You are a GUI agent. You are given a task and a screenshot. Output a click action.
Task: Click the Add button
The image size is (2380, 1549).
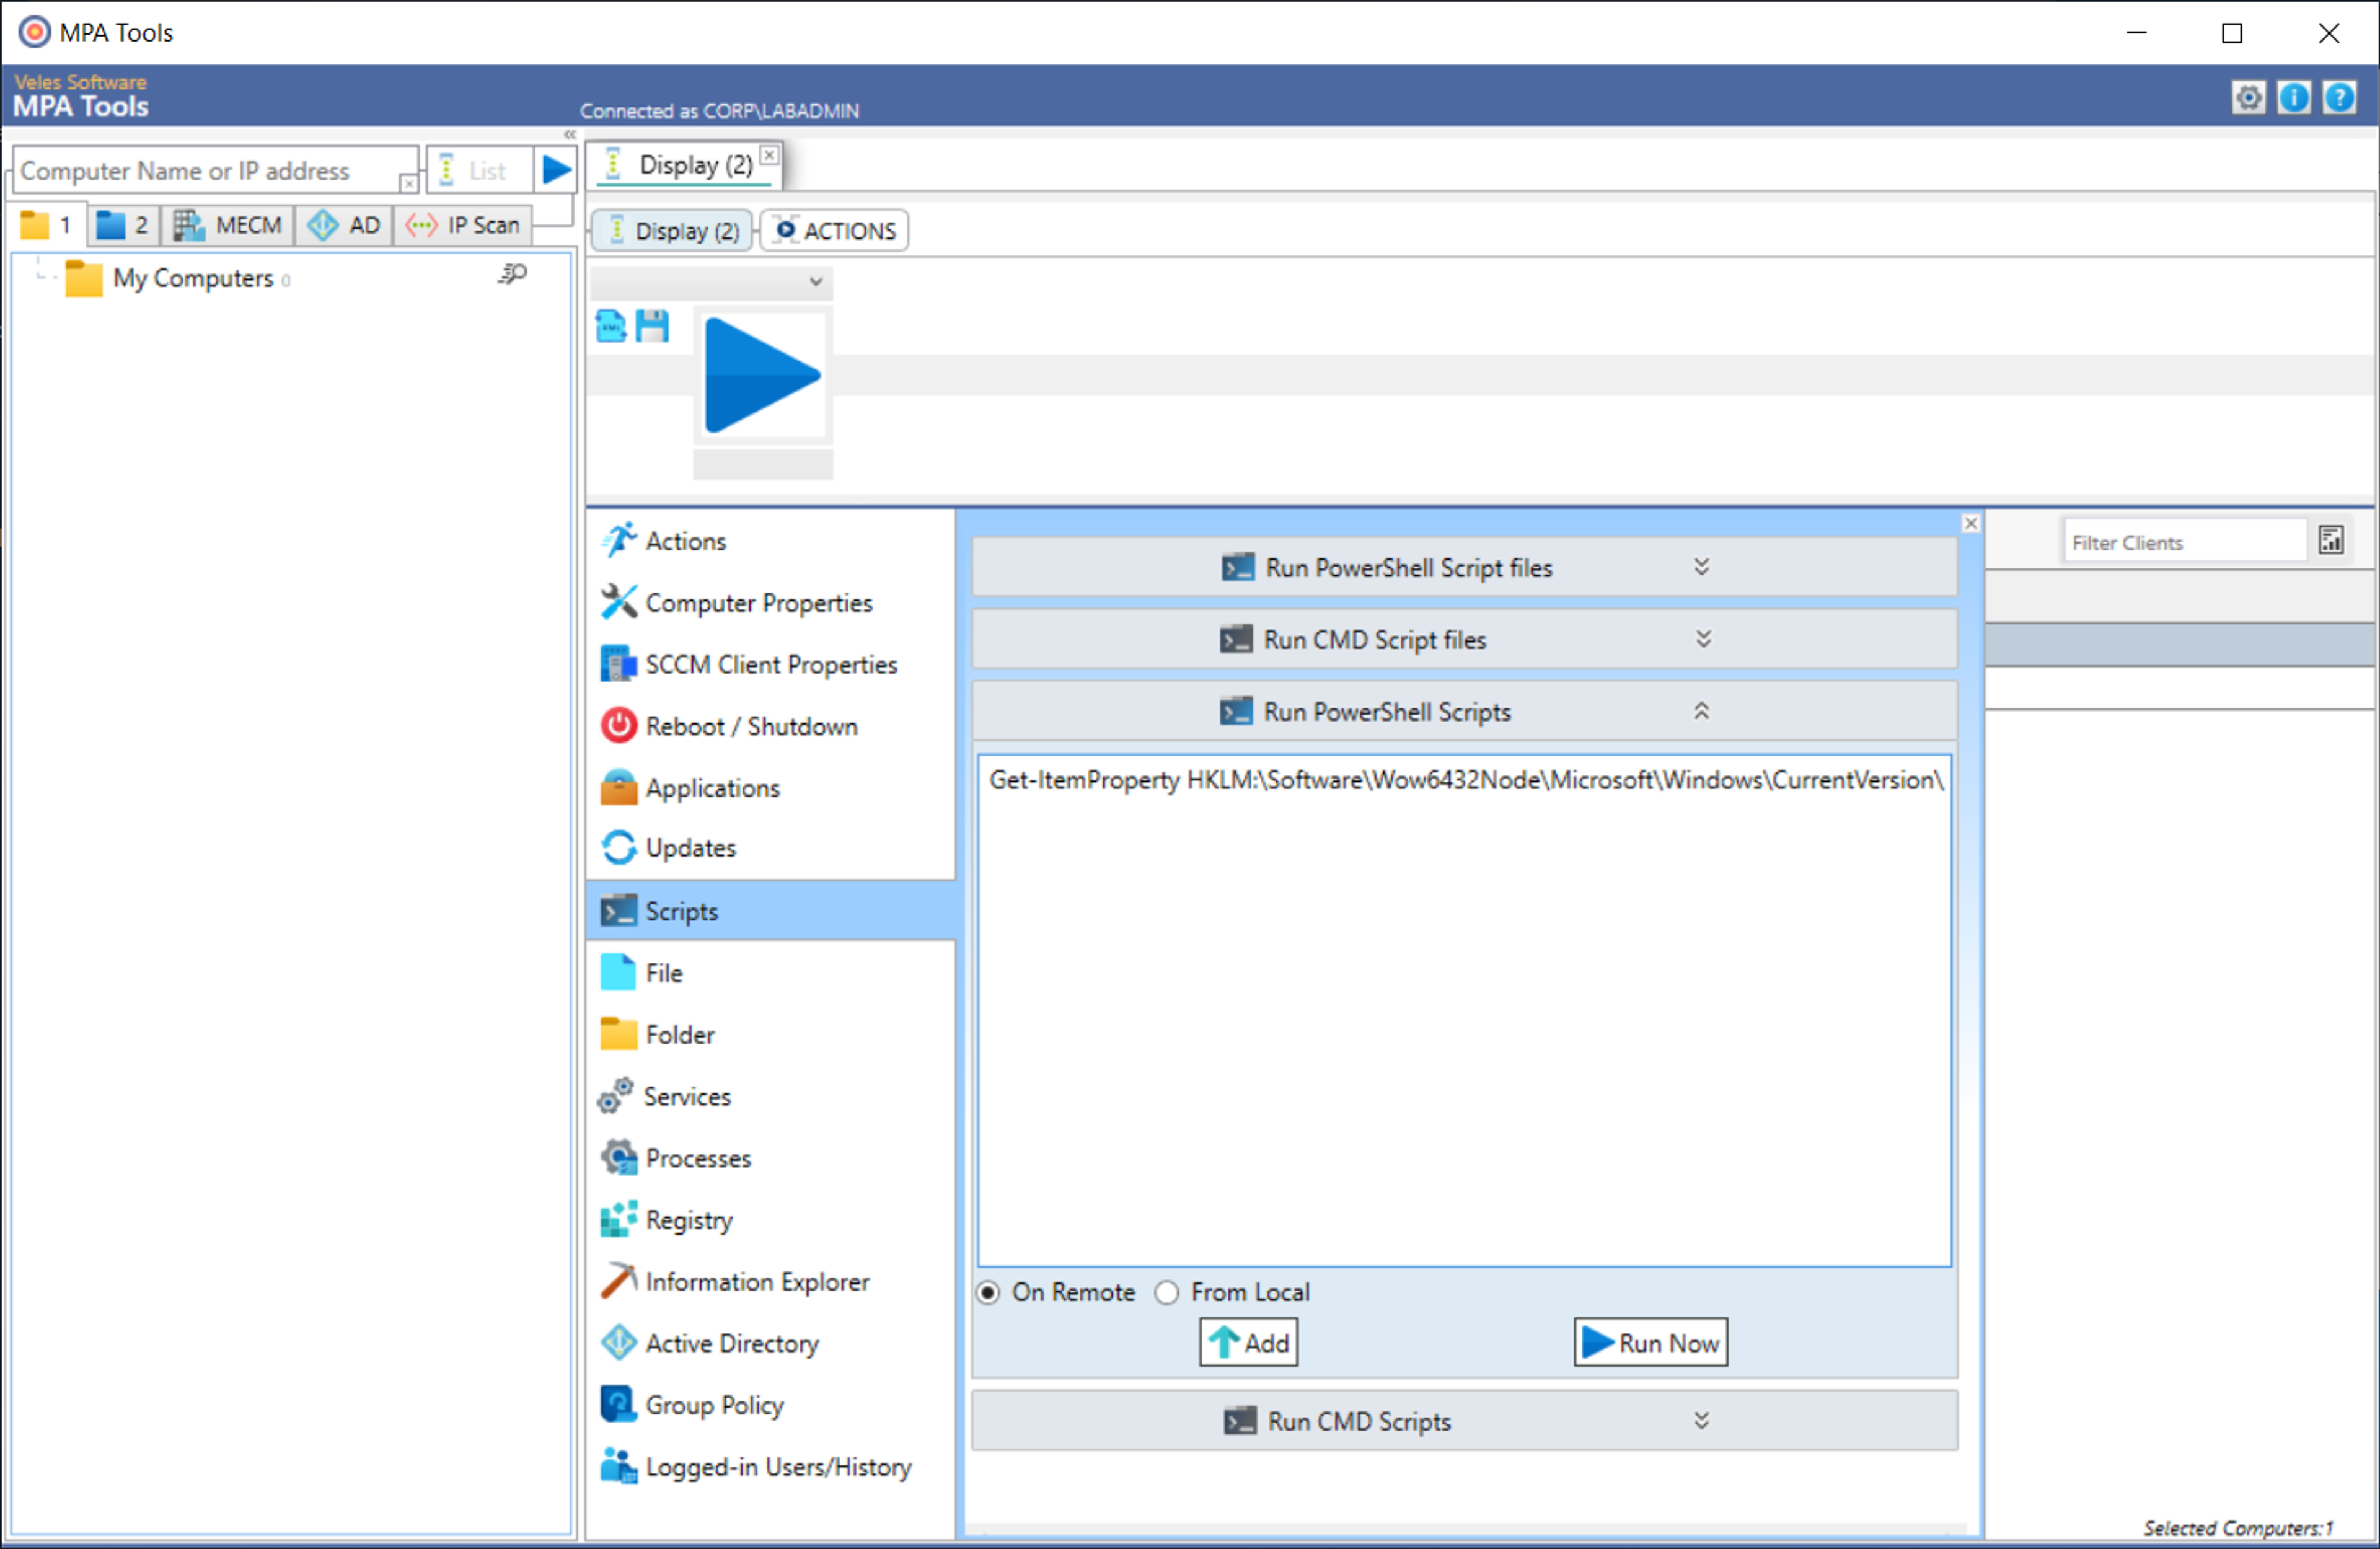(x=1249, y=1343)
